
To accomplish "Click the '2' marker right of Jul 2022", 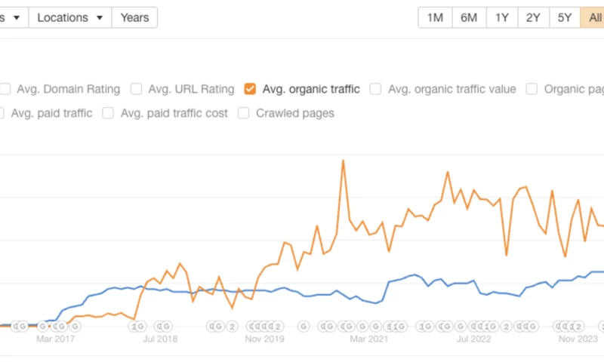I will [507, 327].
